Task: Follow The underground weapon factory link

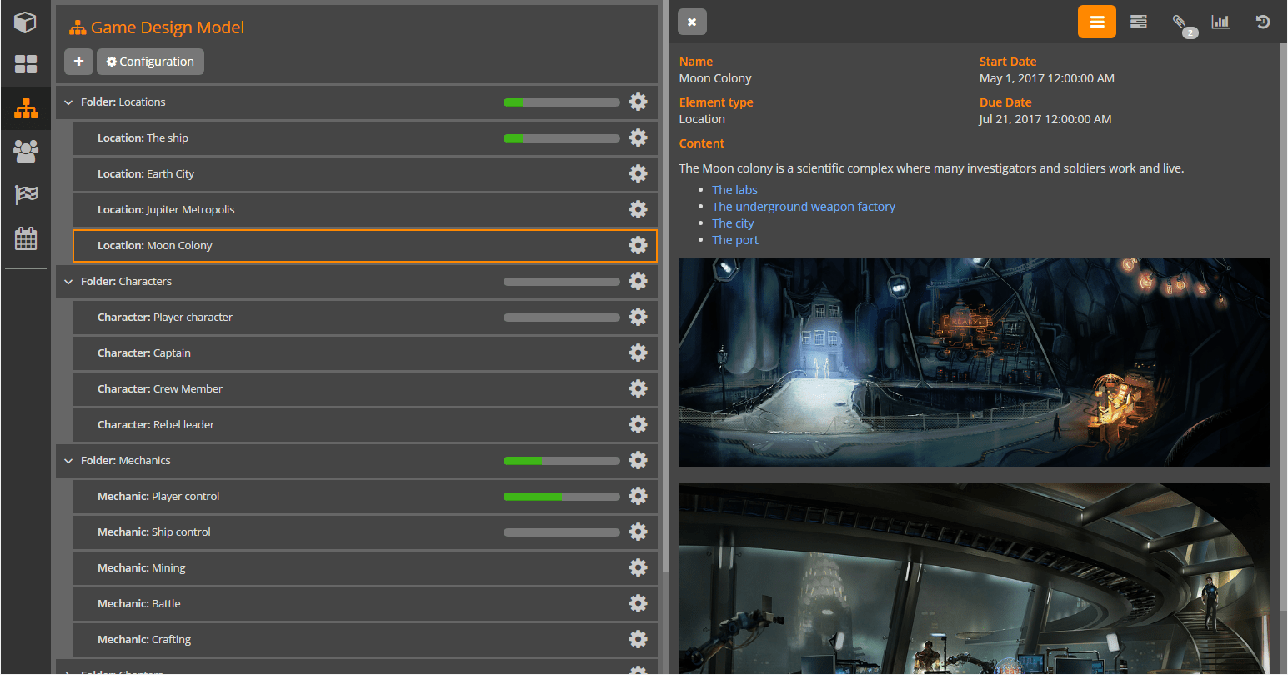Action: point(803,206)
